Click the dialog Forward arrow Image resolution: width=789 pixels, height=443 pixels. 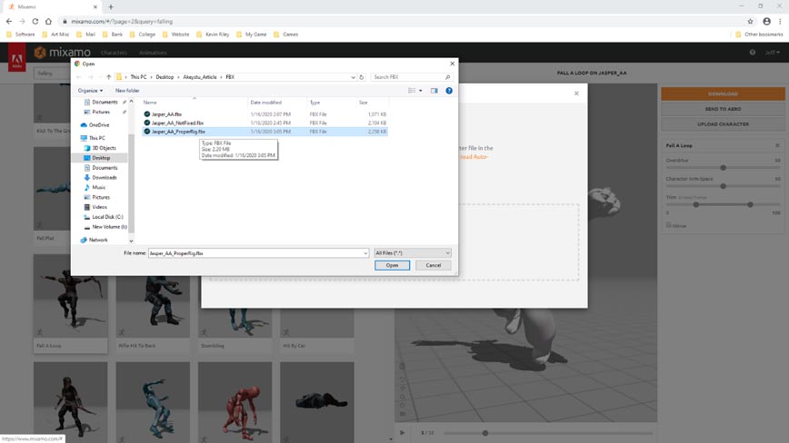click(91, 77)
